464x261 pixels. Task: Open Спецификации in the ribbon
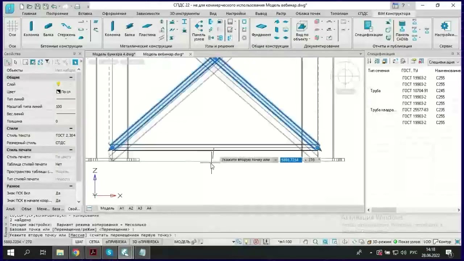tap(368, 29)
